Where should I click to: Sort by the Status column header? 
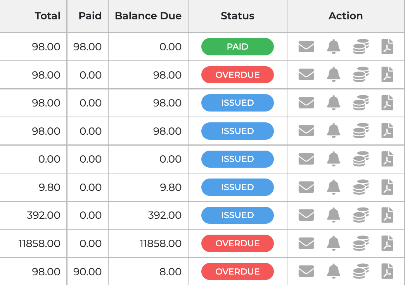click(x=237, y=16)
